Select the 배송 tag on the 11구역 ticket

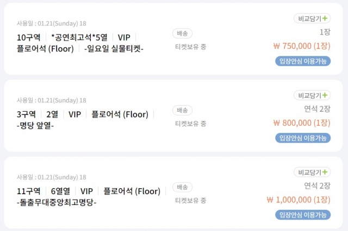click(x=182, y=187)
